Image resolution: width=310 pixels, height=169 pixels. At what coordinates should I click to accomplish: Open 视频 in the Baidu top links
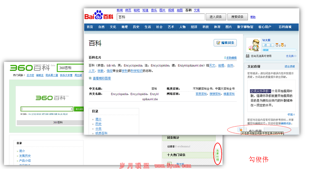171,10
